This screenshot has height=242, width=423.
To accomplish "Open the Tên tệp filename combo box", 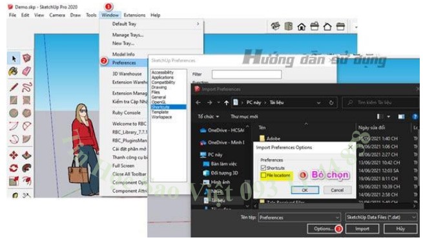I will pyautogui.click(x=299, y=217).
